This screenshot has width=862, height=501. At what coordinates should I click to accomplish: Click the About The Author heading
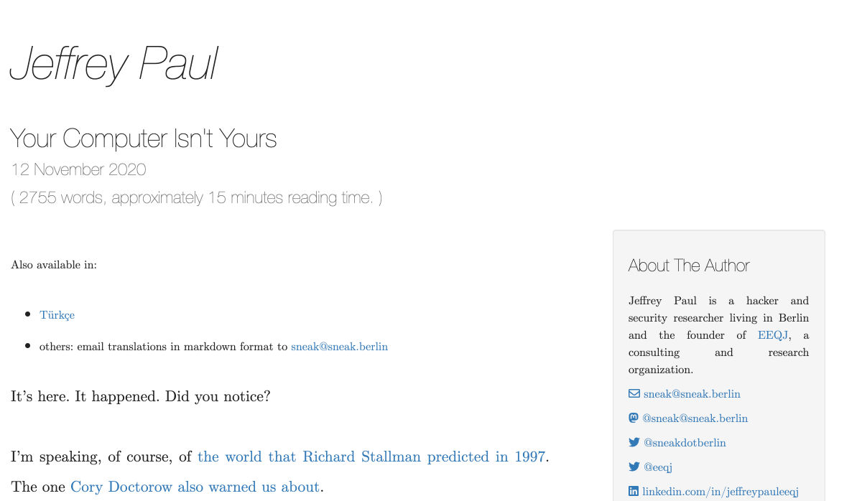point(689,266)
